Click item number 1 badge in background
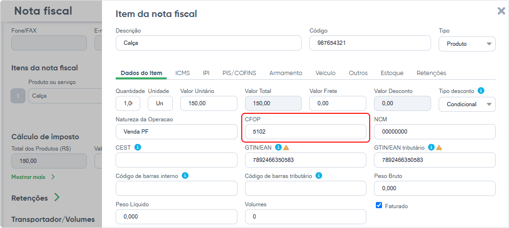 point(18,96)
